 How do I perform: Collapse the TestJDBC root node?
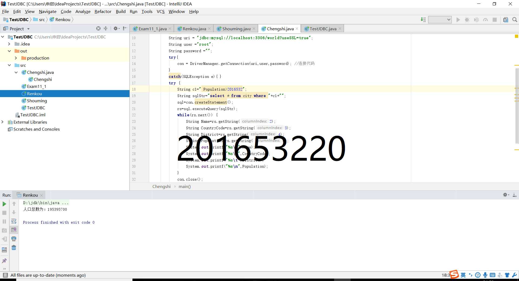point(3,37)
